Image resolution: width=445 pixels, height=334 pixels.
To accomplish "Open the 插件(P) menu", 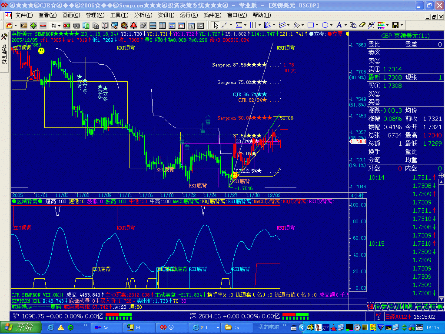I will coord(212,15).
